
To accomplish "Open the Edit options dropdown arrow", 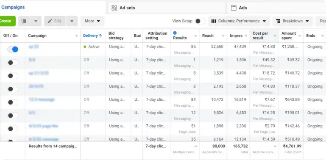I will tap(72, 21).
